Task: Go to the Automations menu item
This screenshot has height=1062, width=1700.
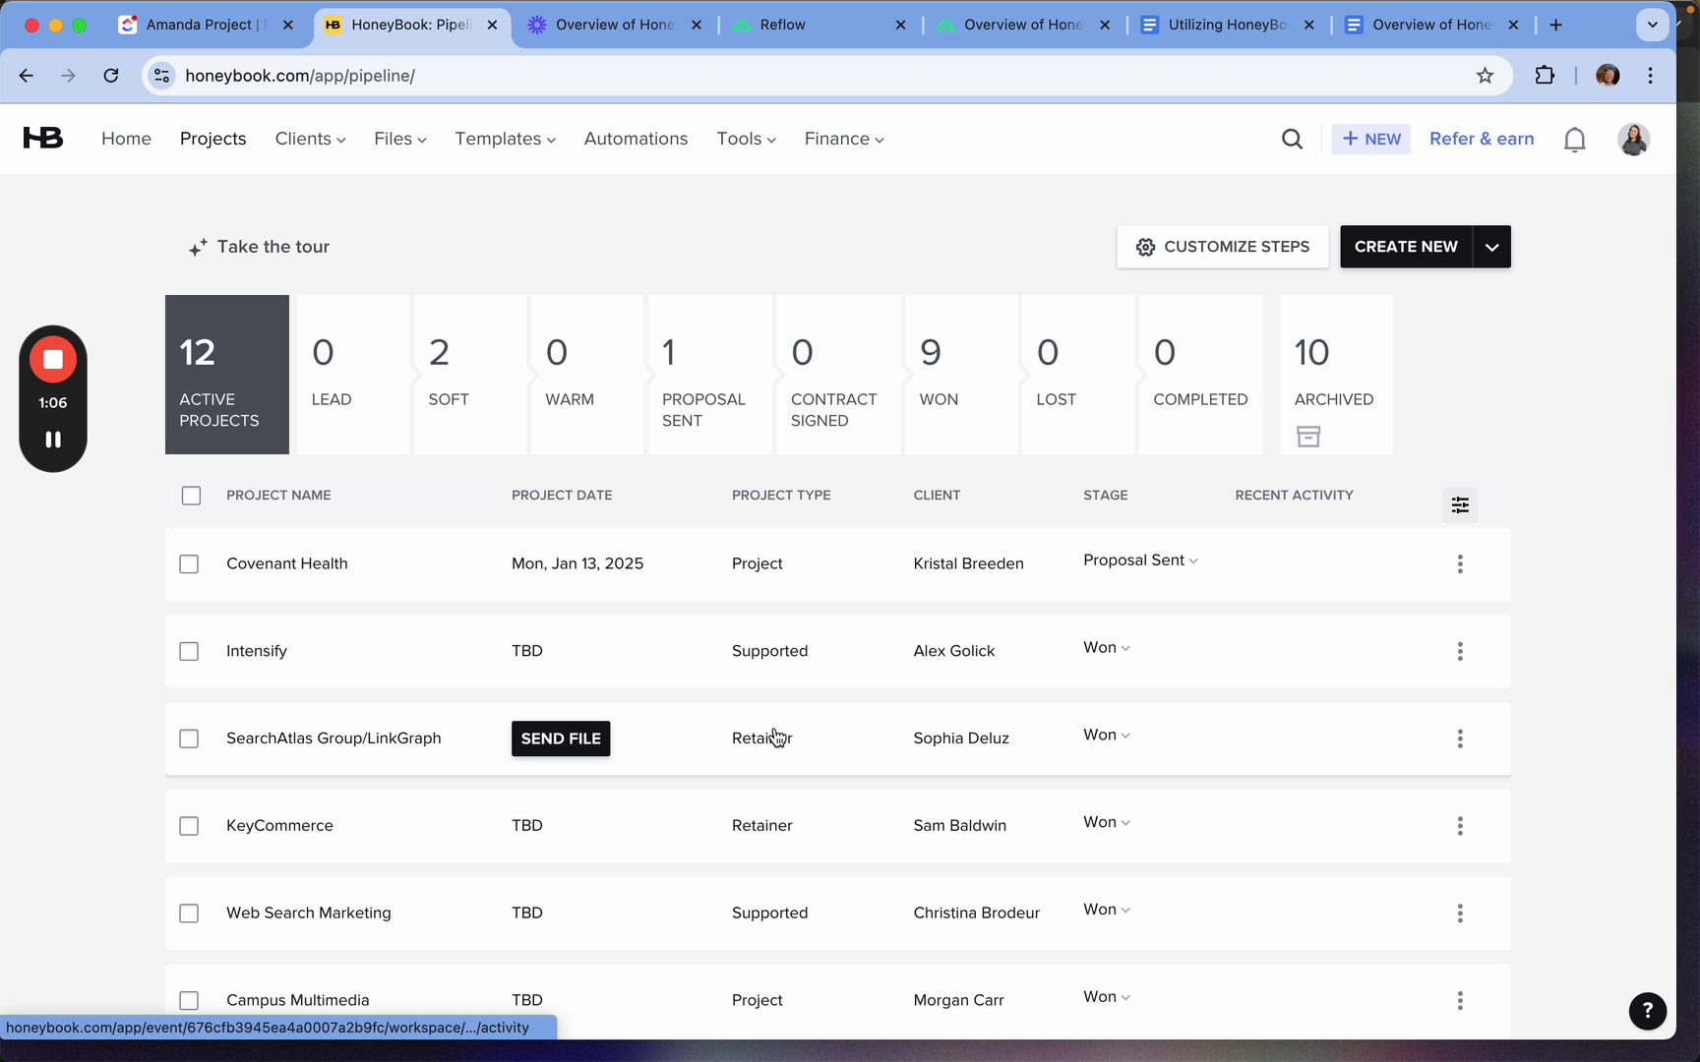Action: point(636,139)
